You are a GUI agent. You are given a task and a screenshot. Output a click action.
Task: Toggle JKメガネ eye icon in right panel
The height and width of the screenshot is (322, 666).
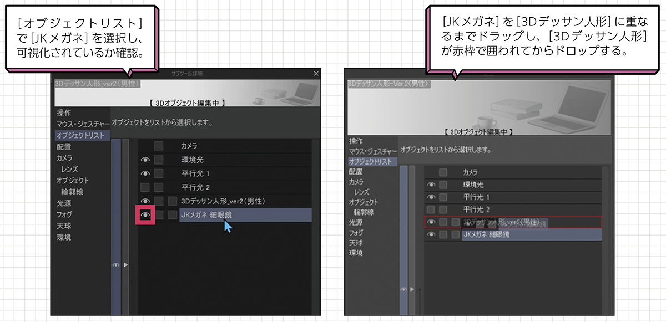431,234
